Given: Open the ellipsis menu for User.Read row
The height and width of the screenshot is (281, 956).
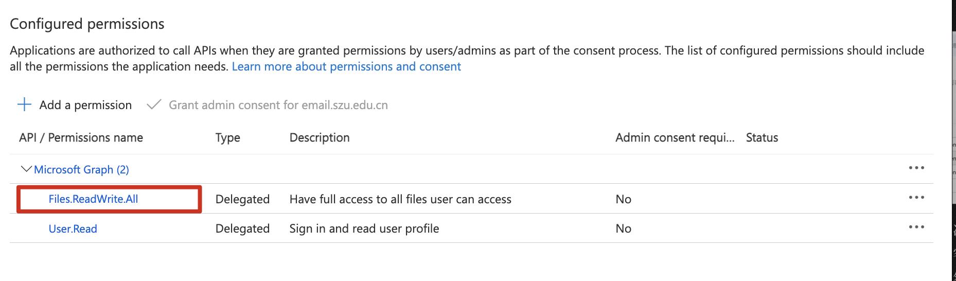Looking at the screenshot, I should pyautogui.click(x=916, y=227).
